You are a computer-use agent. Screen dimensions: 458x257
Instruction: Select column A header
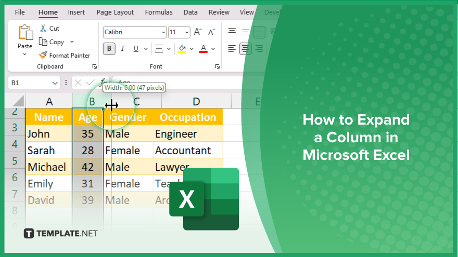coord(49,101)
